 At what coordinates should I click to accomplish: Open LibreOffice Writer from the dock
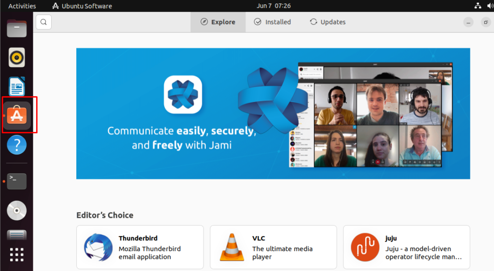click(x=17, y=86)
